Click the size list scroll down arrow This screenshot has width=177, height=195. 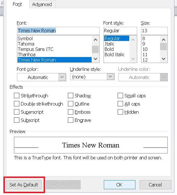coord(163,59)
